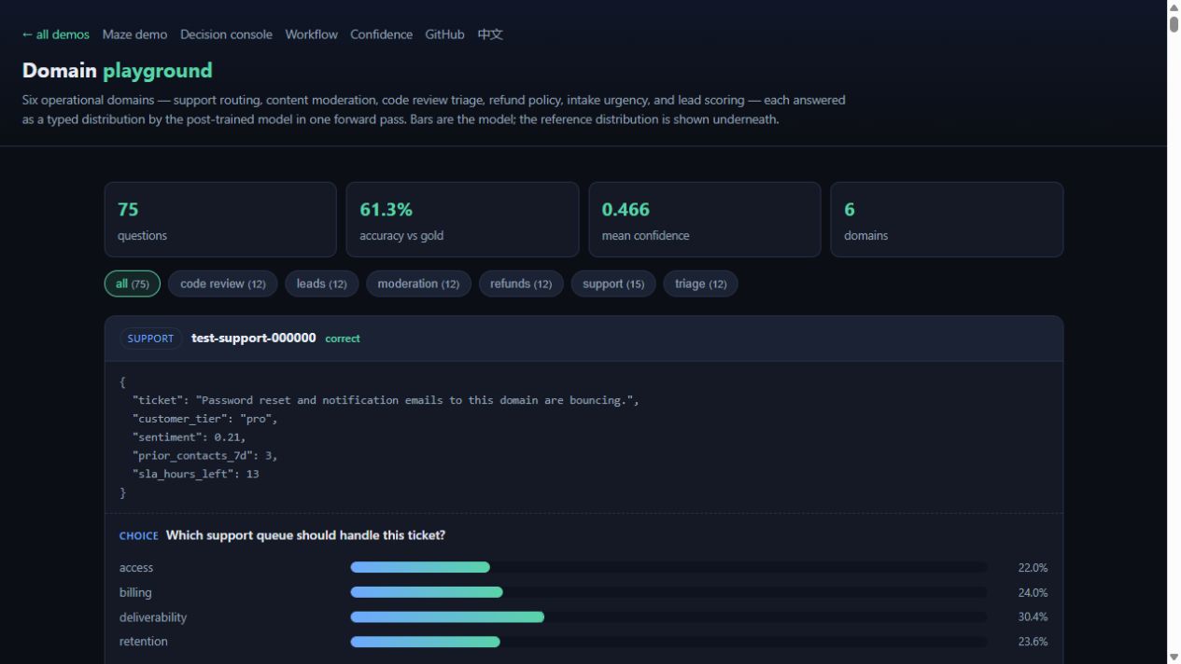Filter by 'leads (12)' chip
The height and width of the screenshot is (664, 1181).
[321, 284]
